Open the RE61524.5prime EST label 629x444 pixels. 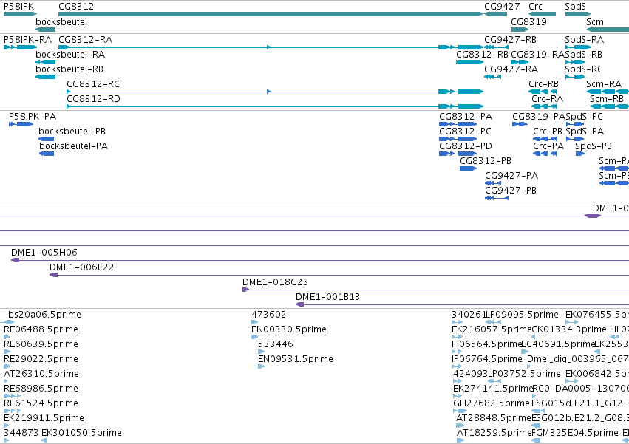[x=40, y=404]
